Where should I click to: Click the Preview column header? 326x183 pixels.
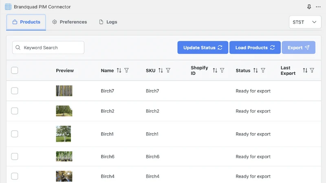click(65, 70)
